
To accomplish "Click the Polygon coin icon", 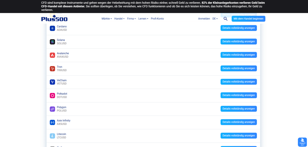I will point(52,109).
